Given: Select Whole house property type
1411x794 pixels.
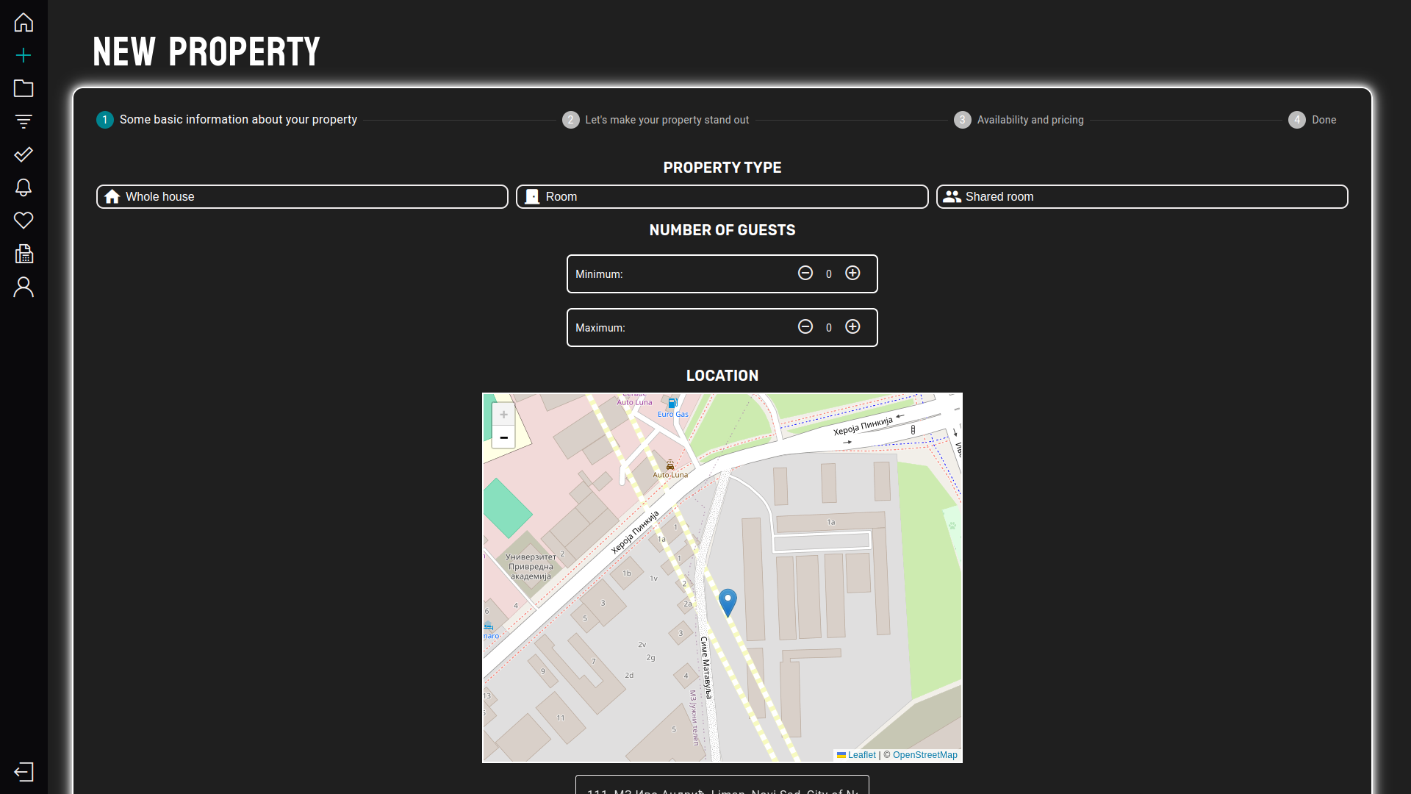Looking at the screenshot, I should pos(302,196).
